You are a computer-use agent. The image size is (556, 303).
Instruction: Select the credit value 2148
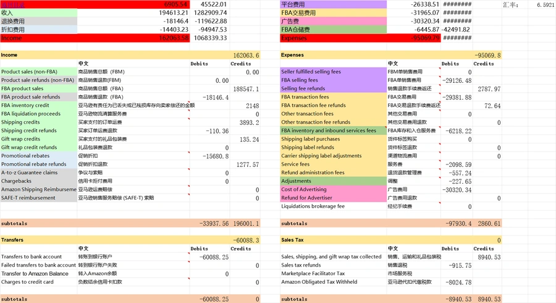coord(253,106)
